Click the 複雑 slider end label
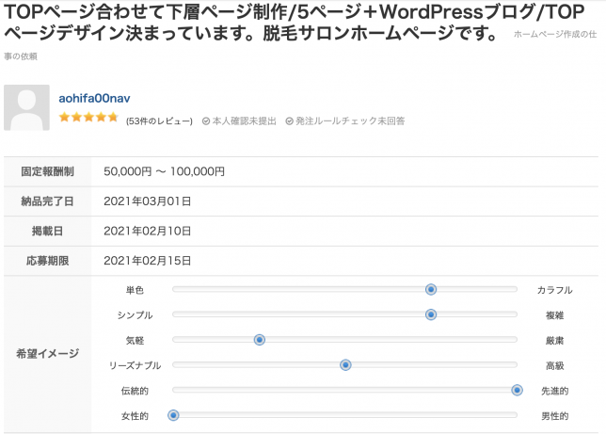Image resolution: width=606 pixels, height=434 pixels. (x=554, y=315)
